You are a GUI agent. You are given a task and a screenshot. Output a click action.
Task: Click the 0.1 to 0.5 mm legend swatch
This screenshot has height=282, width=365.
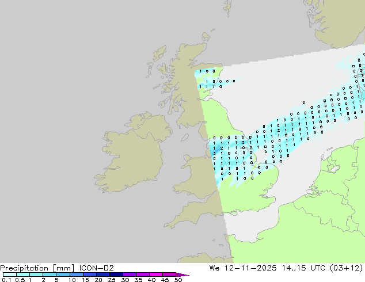tap(10, 275)
